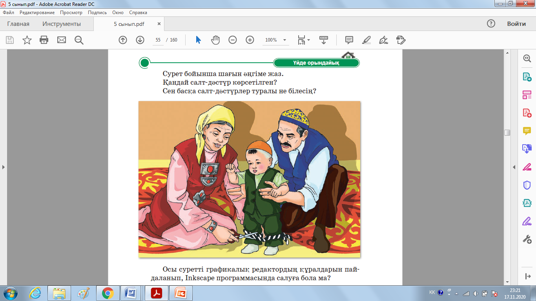Open Google Chrome from the taskbar
Viewport: 536px width, 301px height.
pyautogui.click(x=108, y=293)
